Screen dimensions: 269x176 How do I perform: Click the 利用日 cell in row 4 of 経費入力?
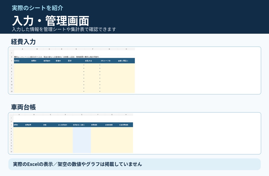(23, 65)
